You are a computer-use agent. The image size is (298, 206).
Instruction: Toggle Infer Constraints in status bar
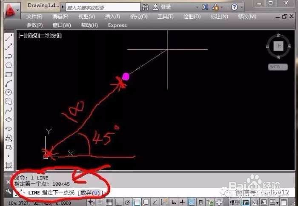92,203
